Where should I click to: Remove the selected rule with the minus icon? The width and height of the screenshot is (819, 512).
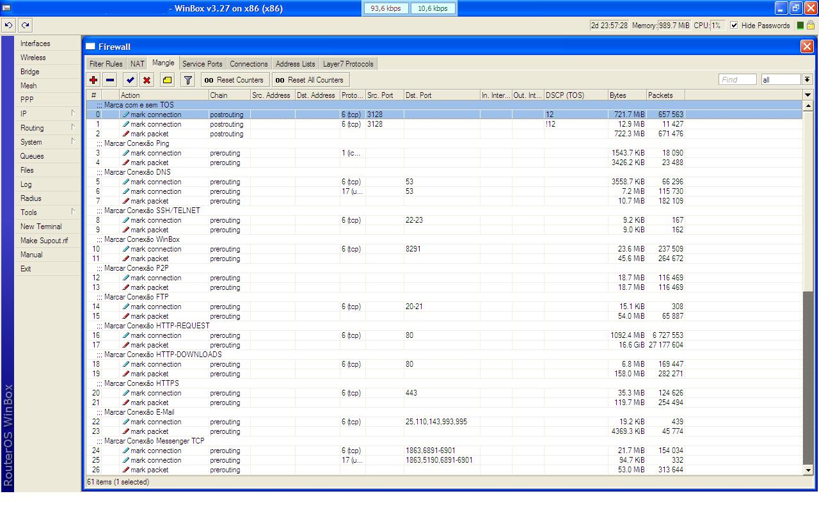(110, 80)
